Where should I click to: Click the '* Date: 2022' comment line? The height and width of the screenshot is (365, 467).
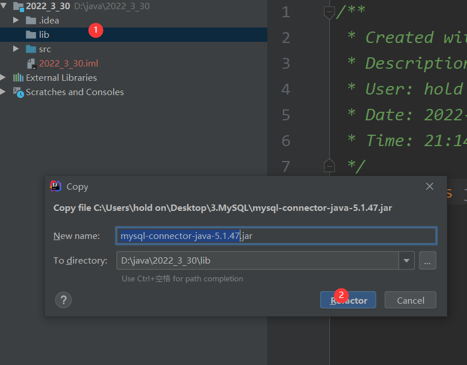(x=407, y=115)
